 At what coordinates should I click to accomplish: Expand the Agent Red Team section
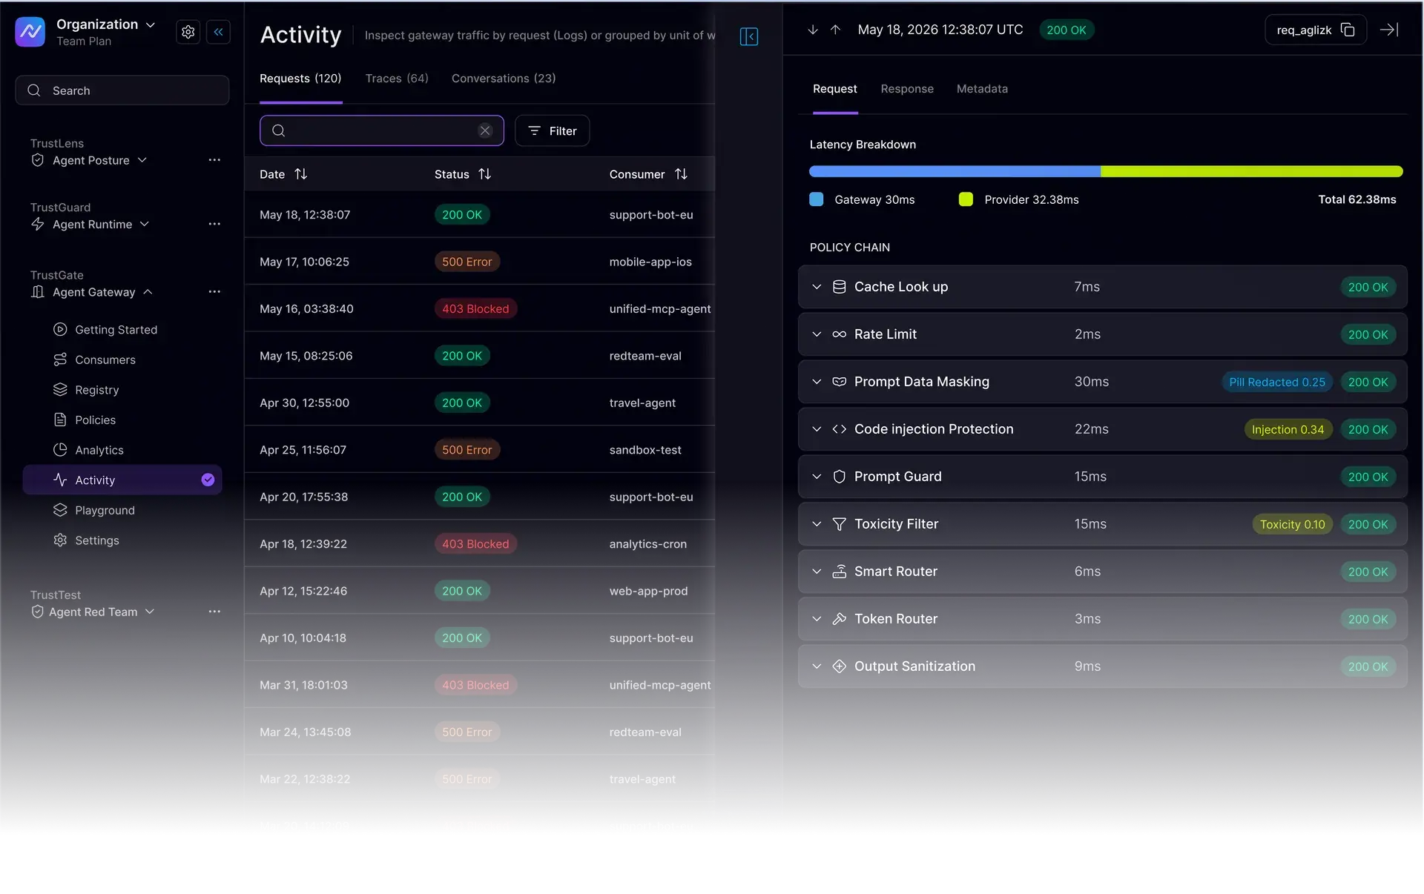pyautogui.click(x=149, y=612)
